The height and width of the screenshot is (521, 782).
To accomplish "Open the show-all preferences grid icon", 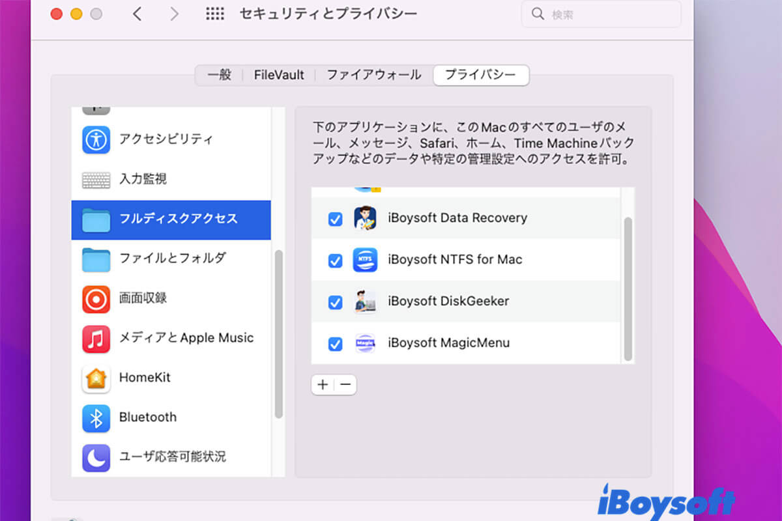I will pyautogui.click(x=215, y=14).
